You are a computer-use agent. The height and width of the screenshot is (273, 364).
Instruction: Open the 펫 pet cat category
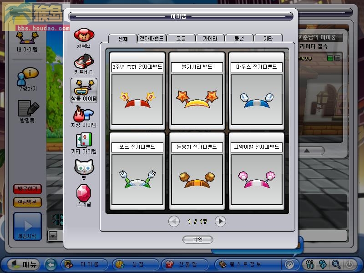(84, 170)
